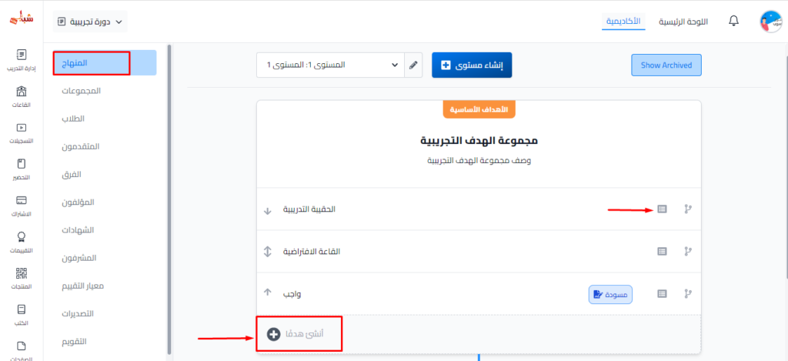Click the إنشاء مستوى create level button
Screen dimensions: 788x361
tap(472, 65)
